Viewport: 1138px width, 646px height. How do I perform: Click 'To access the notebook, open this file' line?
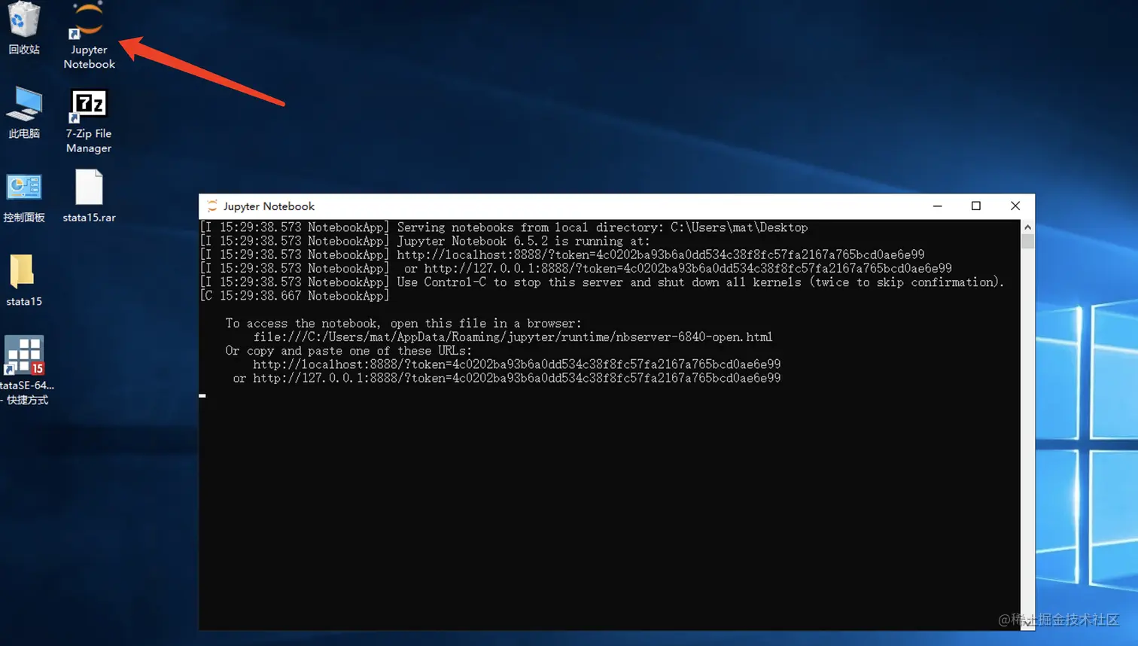click(x=403, y=324)
